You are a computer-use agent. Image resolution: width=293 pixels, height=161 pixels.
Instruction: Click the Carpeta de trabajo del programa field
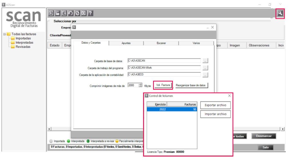click(164, 68)
